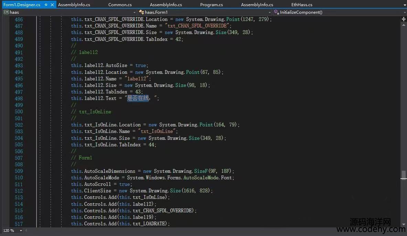This screenshot has height=236, width=407.
Task: Open the InitializeComponent() member dropdown
Action: click(340, 12)
